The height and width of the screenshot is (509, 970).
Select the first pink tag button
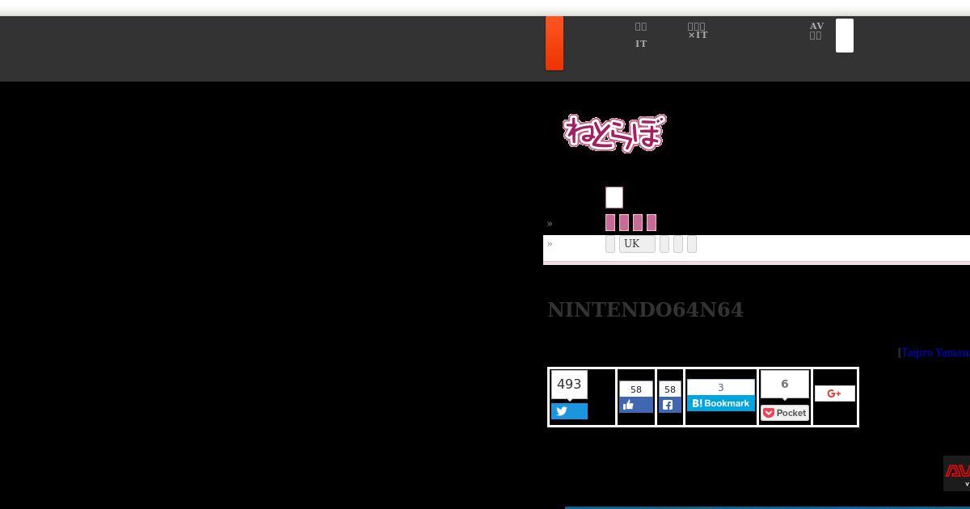point(610,223)
